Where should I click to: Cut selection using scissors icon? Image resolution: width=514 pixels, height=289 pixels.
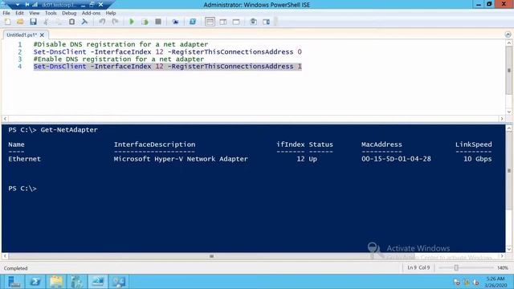[x=46, y=22]
